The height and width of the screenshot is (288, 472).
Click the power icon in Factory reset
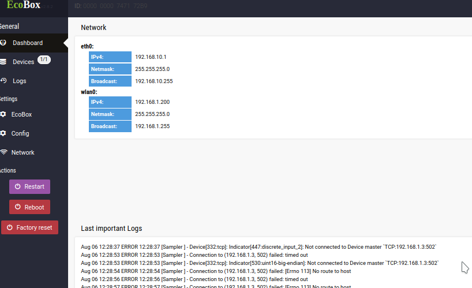coord(10,227)
